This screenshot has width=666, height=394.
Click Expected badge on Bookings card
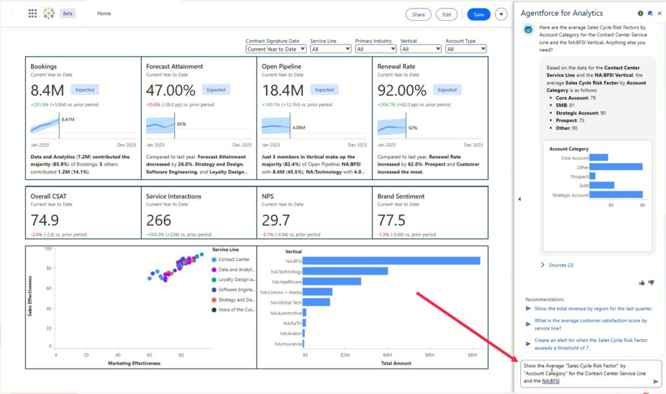pos(85,90)
